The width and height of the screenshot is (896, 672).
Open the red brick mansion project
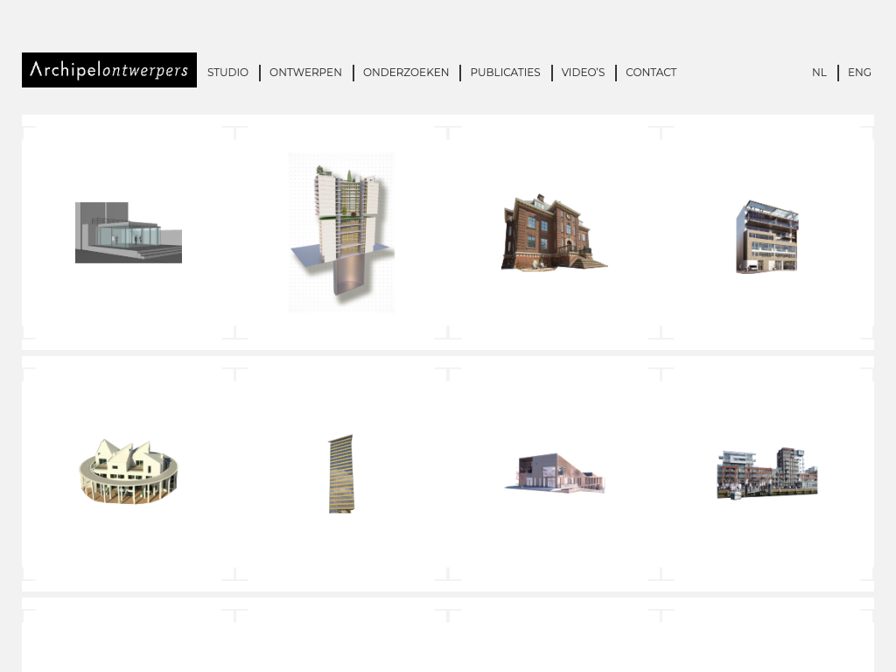pos(554,233)
